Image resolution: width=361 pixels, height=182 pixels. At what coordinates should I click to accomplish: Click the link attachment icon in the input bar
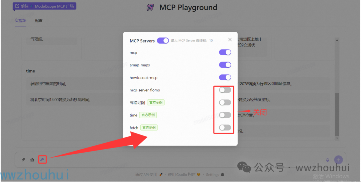23,160
